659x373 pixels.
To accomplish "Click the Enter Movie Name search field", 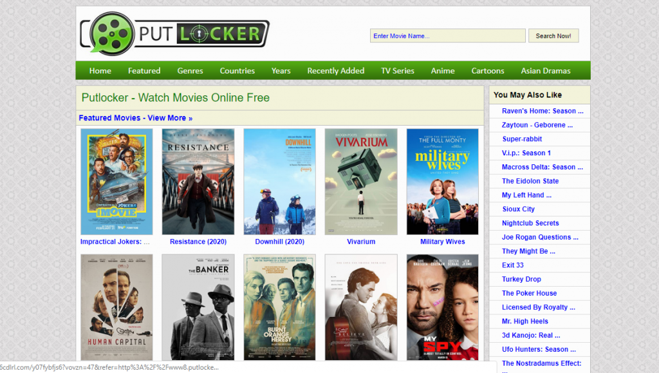I will tap(447, 36).
